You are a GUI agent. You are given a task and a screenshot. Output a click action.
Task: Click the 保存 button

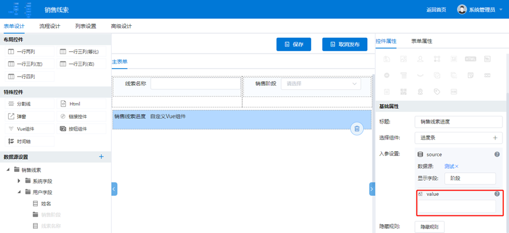pyautogui.click(x=294, y=45)
